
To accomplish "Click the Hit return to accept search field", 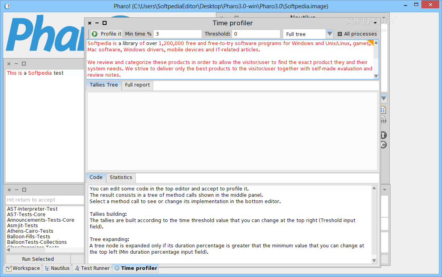I will pos(45,200).
